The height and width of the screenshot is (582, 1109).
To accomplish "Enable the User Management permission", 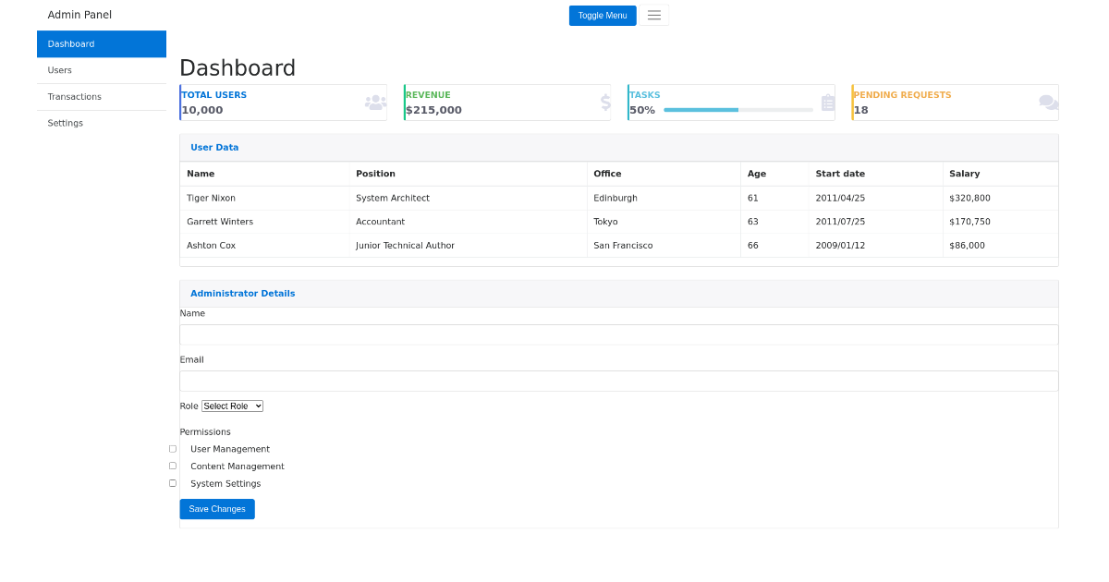I will pos(173,448).
